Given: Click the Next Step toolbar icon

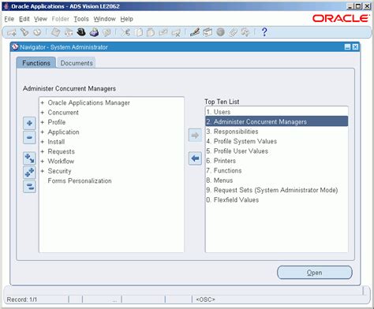Looking at the screenshot, I should pos(69,32).
